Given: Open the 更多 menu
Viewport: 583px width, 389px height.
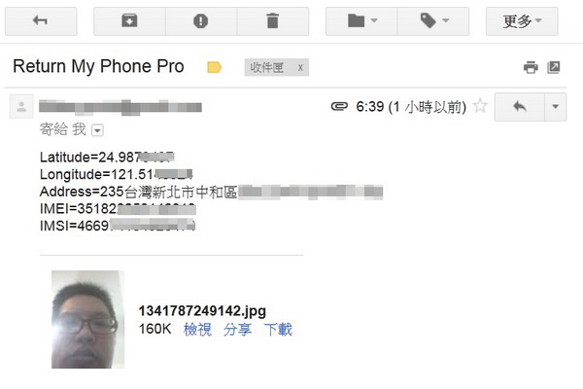Looking at the screenshot, I should tap(522, 20).
